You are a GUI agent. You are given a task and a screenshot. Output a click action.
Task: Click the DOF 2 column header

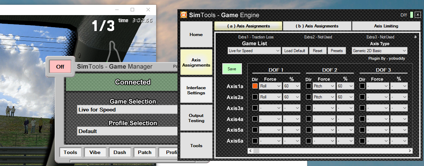click(329, 70)
